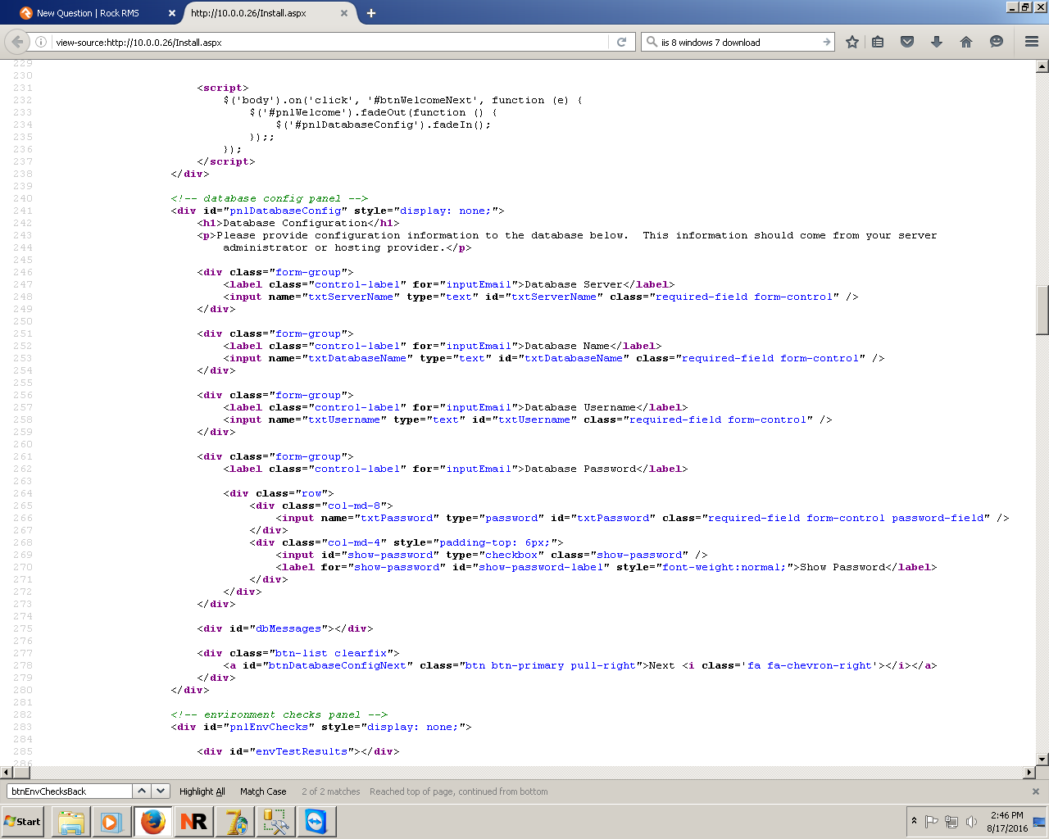
Task: Close the find bar with the X button
Action: (1035, 791)
